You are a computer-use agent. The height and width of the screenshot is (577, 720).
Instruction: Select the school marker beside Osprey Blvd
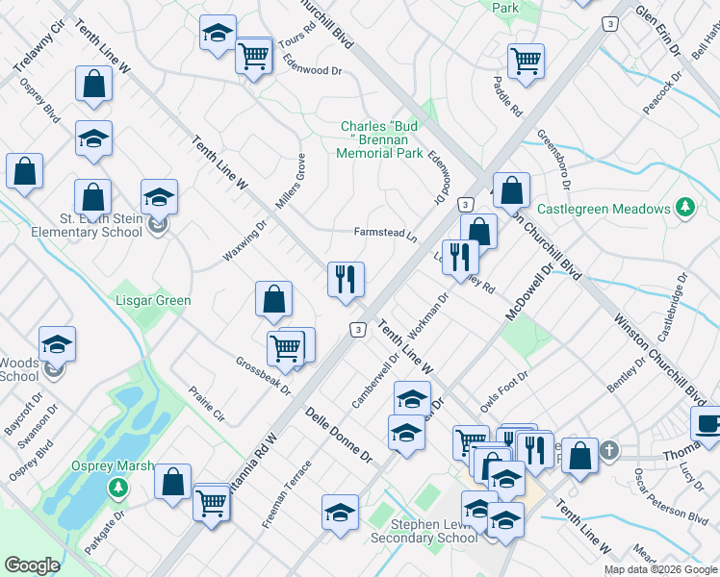pos(93,139)
